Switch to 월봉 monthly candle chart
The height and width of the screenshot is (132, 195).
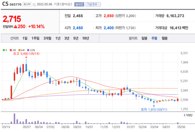tap(164, 38)
